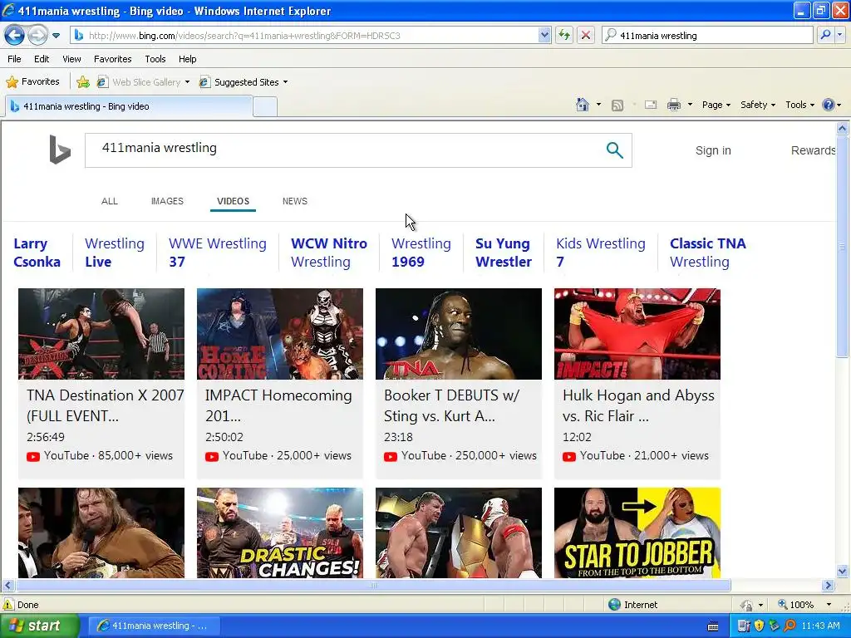Click the Bing logo
This screenshot has width=851, height=638.
[60, 150]
